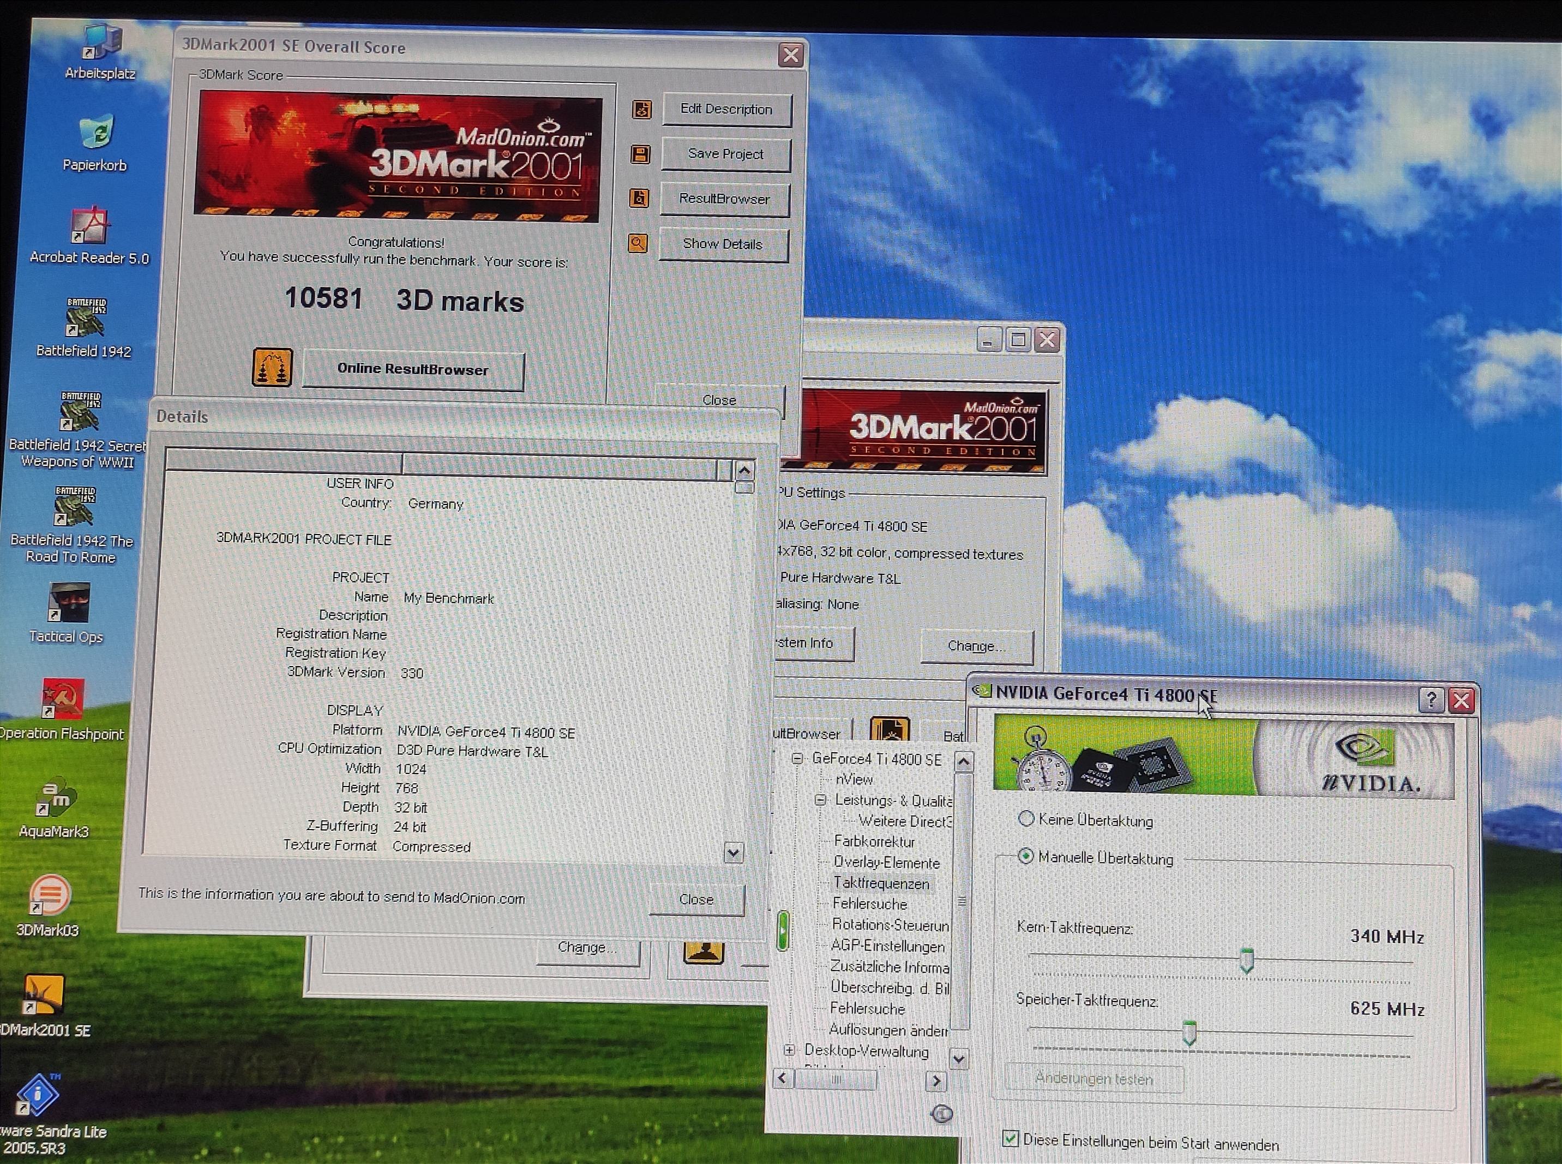
Task: Open Farbkorrektur in the NVIDIA tree
Action: [874, 841]
